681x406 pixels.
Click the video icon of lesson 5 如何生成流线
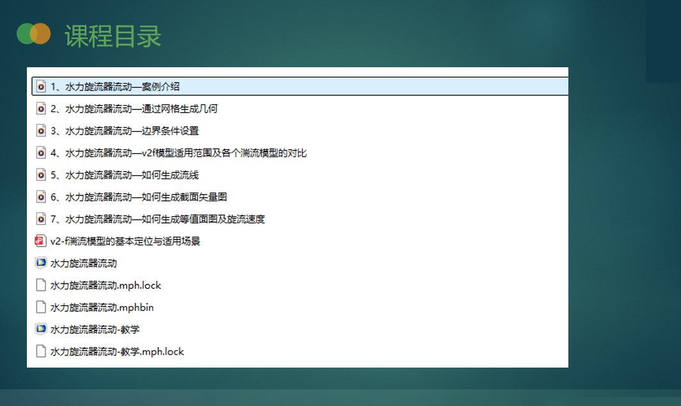41,175
